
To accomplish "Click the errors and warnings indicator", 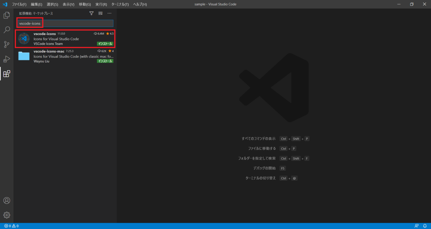I will tap(9, 226).
